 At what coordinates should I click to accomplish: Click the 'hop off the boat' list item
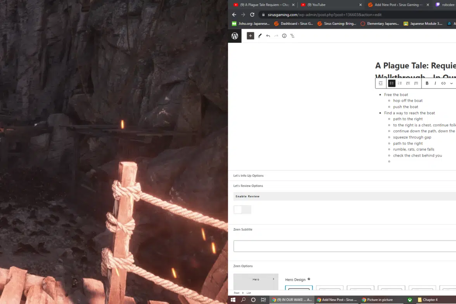[408, 101]
